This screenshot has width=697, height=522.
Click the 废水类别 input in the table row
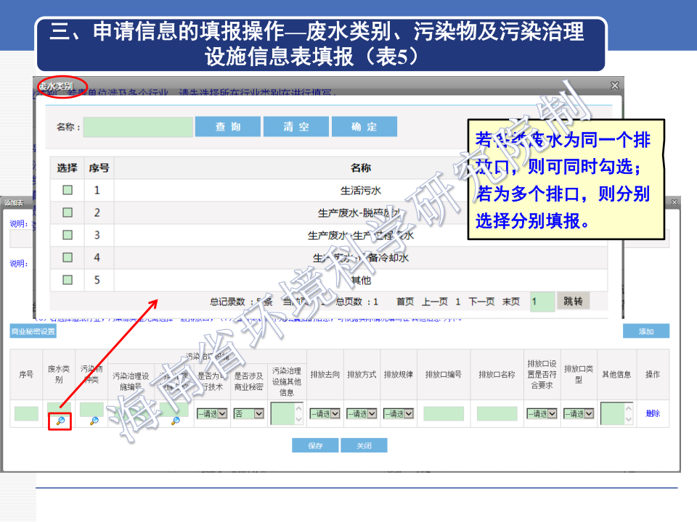[x=59, y=409]
